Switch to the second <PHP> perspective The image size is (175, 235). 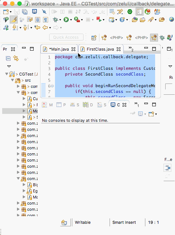[138, 38]
